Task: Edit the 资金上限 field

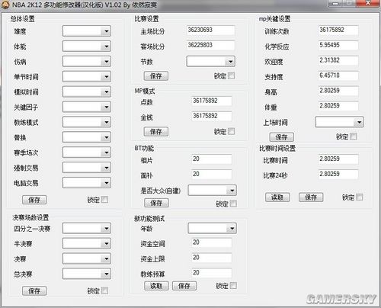Action: click(212, 258)
